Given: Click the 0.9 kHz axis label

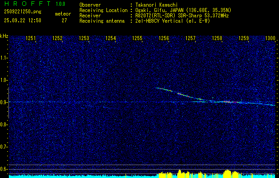Looking at the screenshot, I should pyautogui.click(x=4, y=102).
